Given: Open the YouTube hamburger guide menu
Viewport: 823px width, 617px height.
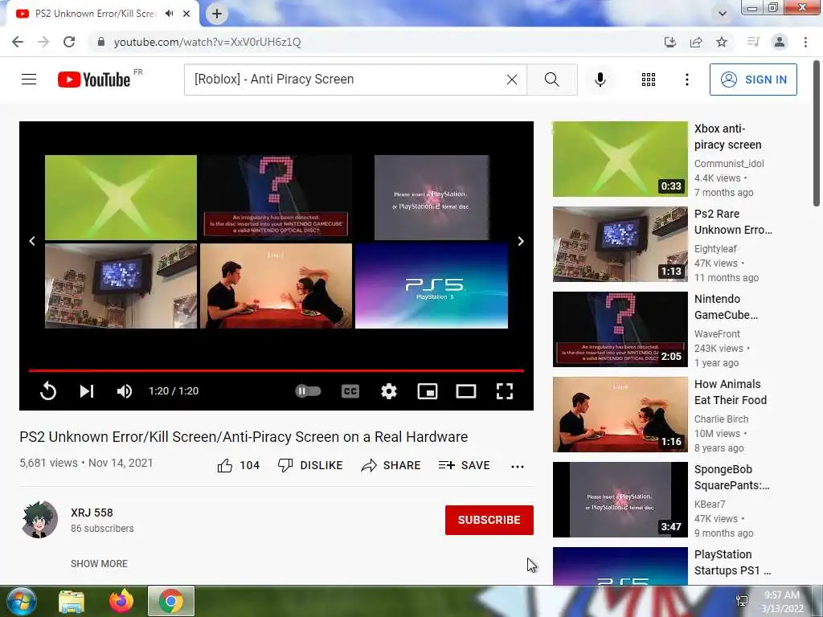Looking at the screenshot, I should pos(29,80).
